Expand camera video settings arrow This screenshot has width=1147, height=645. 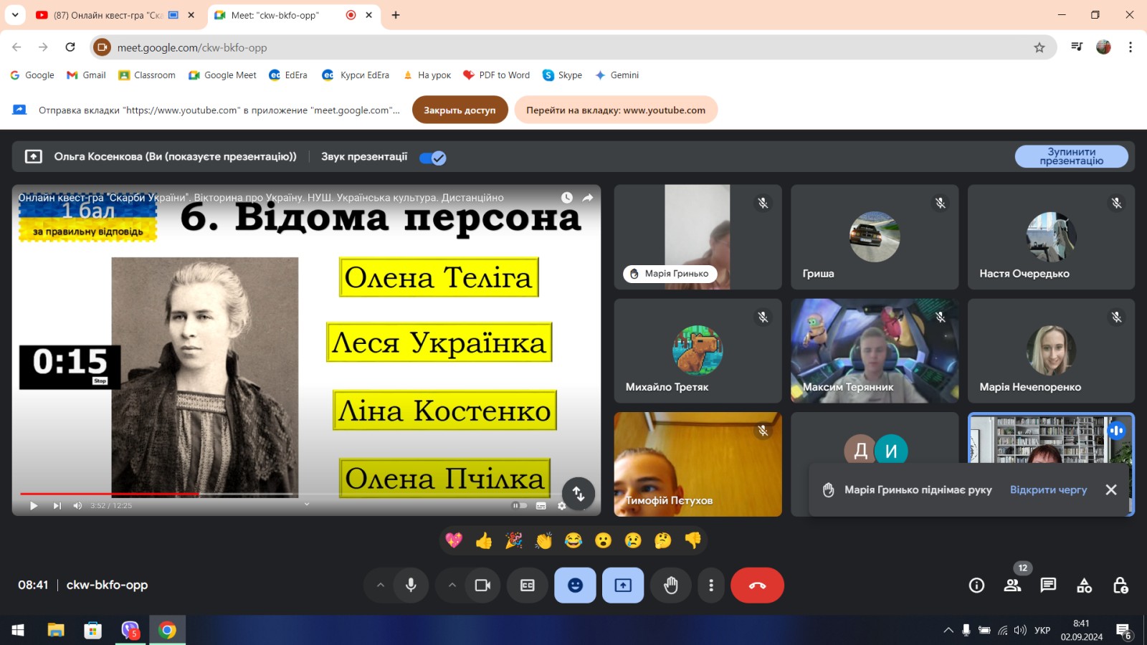(452, 586)
